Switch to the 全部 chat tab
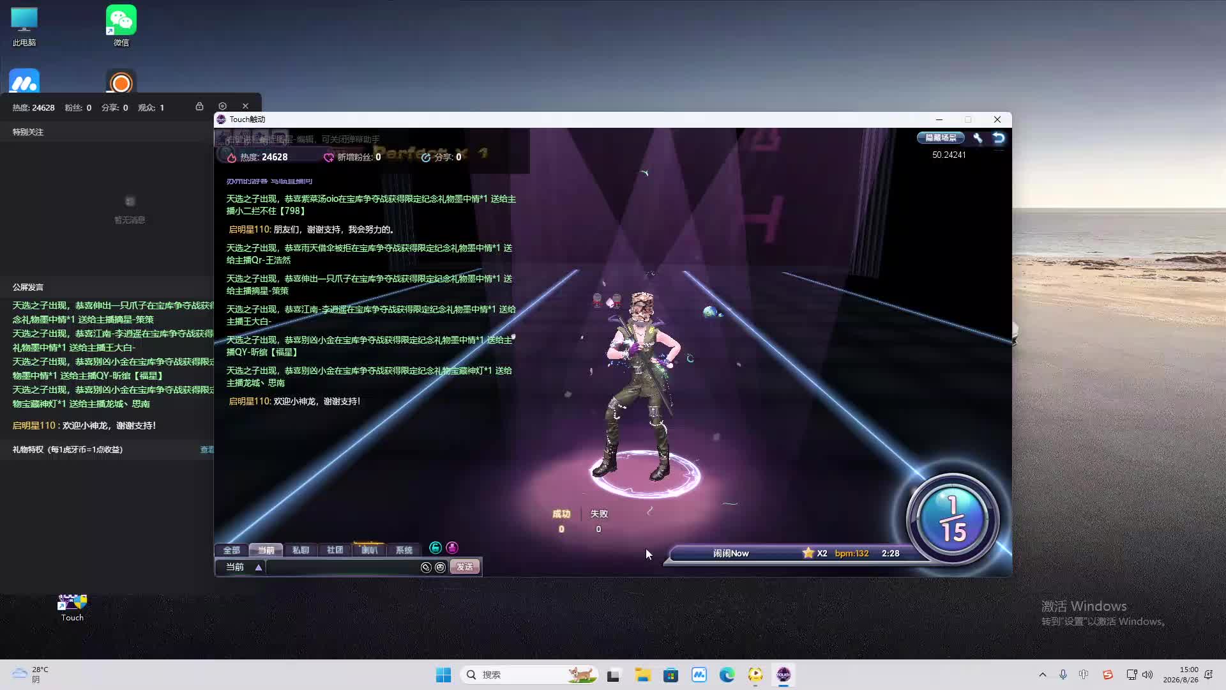This screenshot has height=690, width=1226. coord(232,550)
